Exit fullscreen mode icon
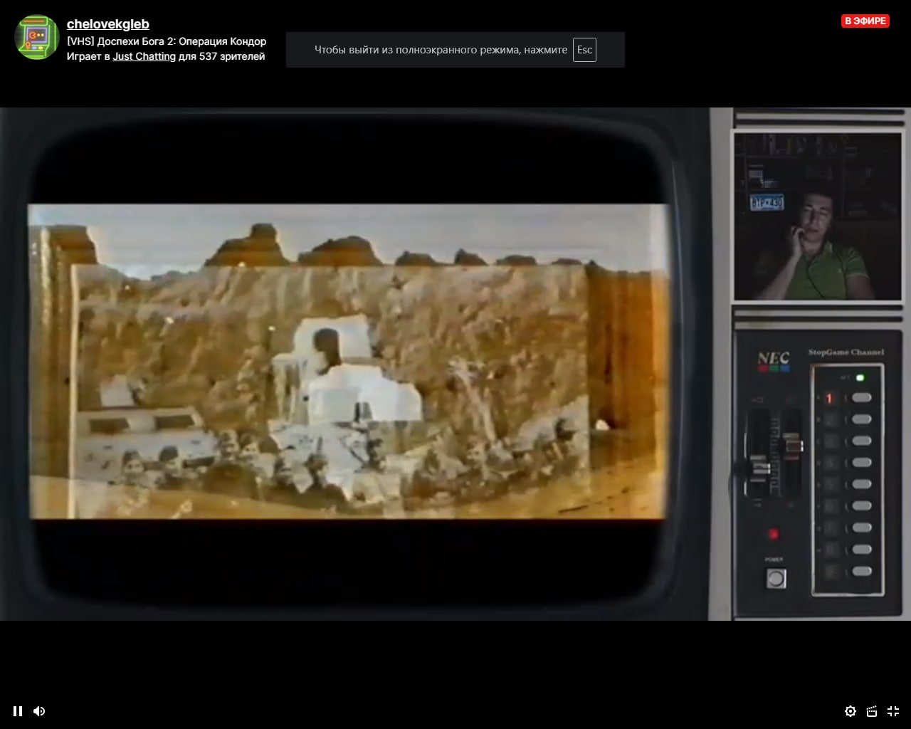Screen dimensions: 911x729 [893, 711]
